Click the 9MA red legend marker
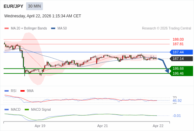Screen dimensions: 194x131 (x=22, y=91)
